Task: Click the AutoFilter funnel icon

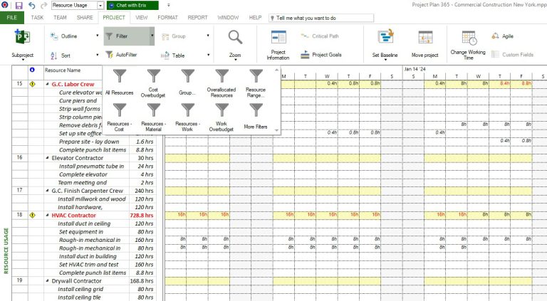Action: coord(110,55)
